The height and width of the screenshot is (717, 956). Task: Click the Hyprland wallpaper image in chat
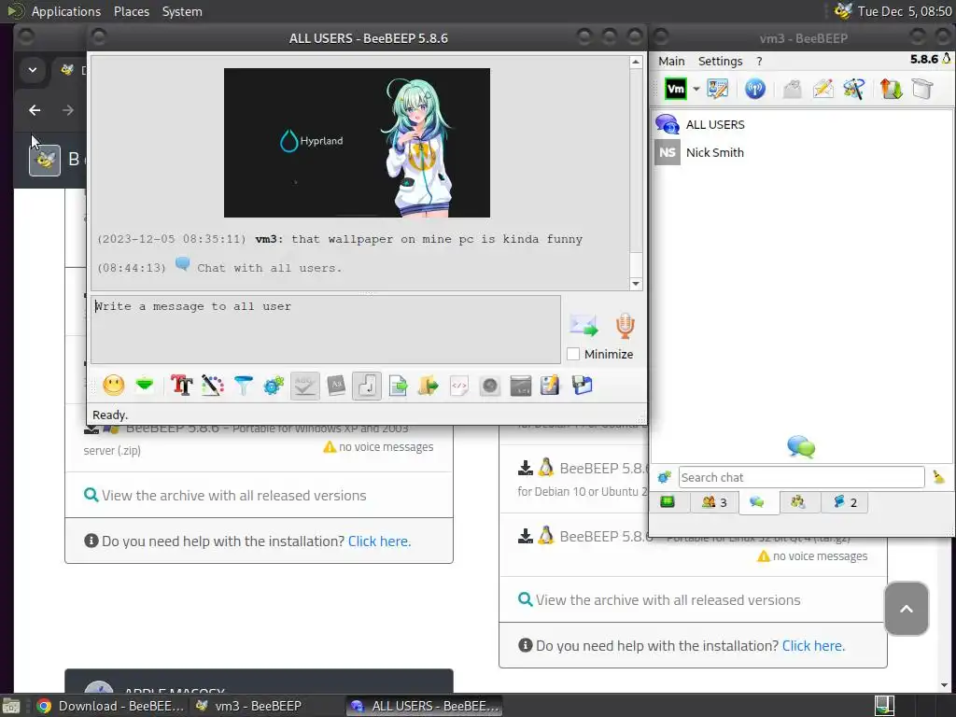point(357,143)
